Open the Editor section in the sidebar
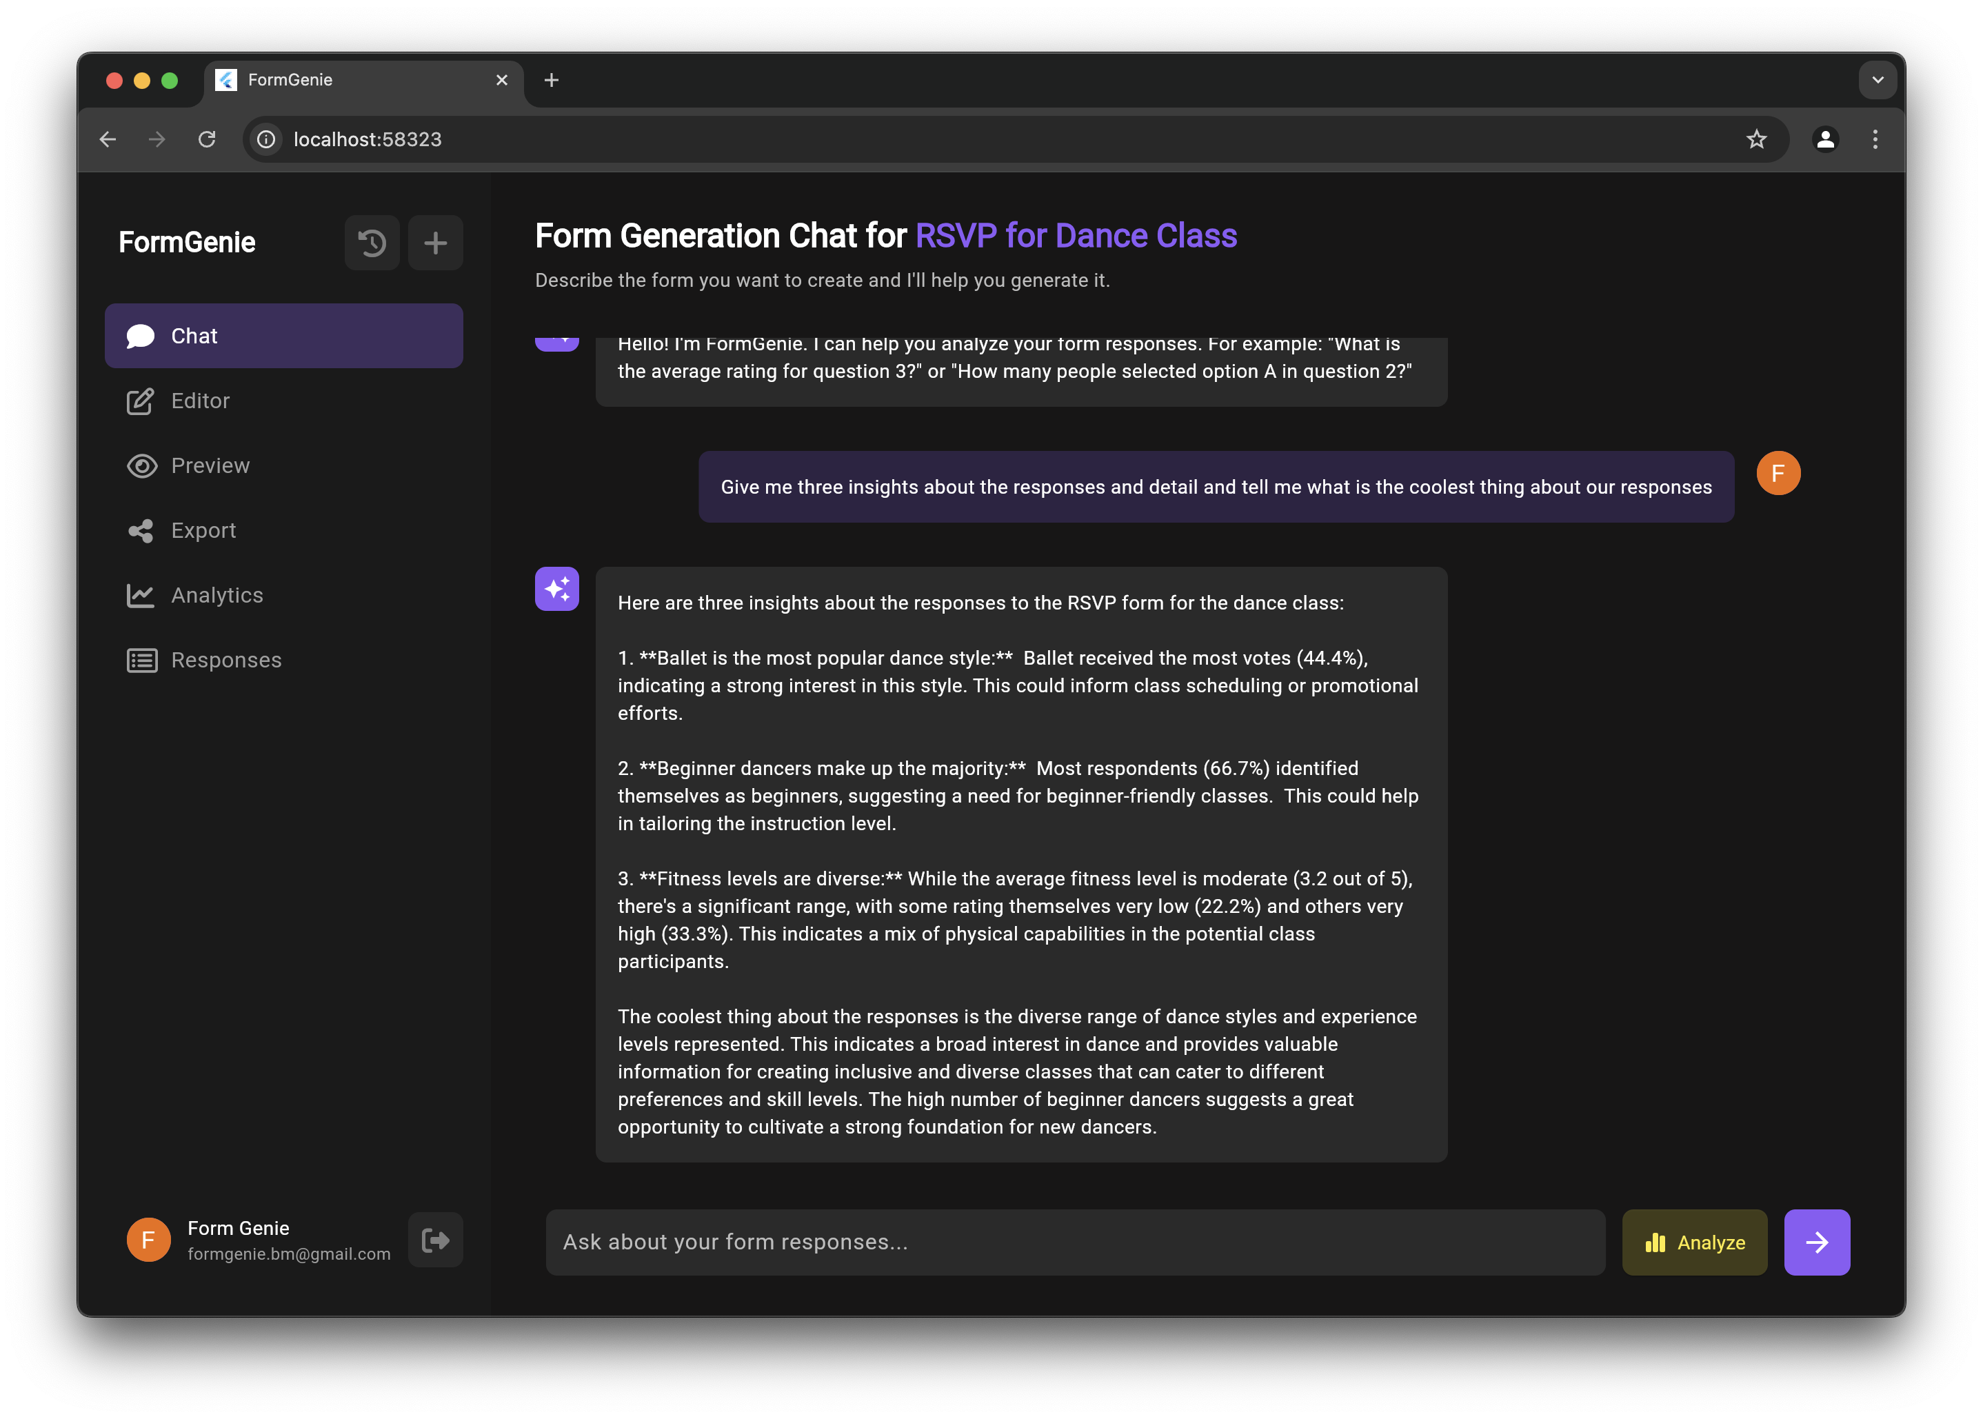This screenshot has height=1419, width=1983. (200, 401)
